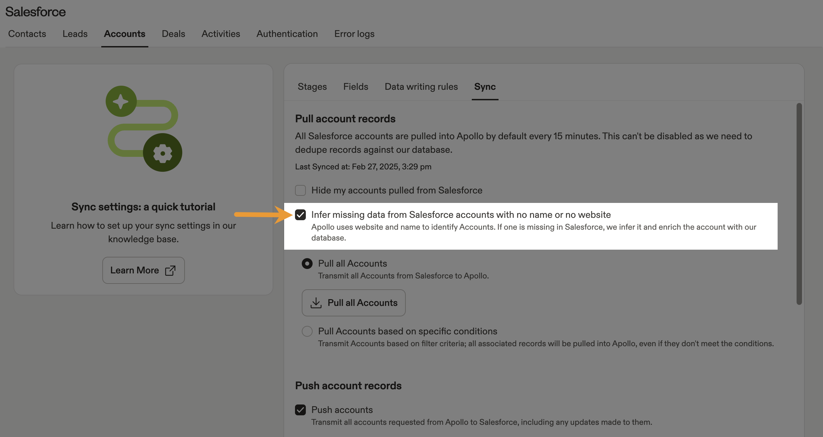Switch to the Stages sub-tab

[x=312, y=87]
